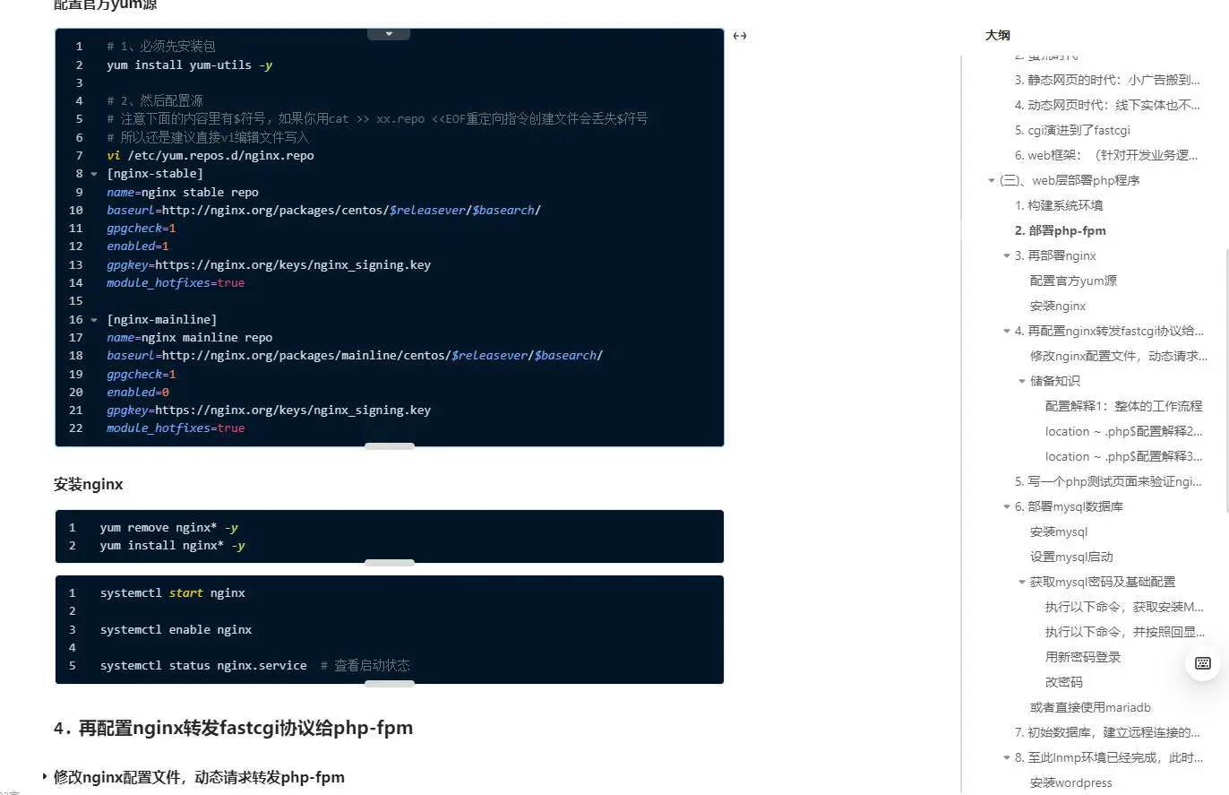Click line 7 vi /etc/yum.repos.d/nginx.repo in code
The width and height of the screenshot is (1229, 795).
[x=211, y=155]
